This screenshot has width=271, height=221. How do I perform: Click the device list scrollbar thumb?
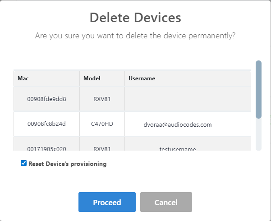[258, 89]
